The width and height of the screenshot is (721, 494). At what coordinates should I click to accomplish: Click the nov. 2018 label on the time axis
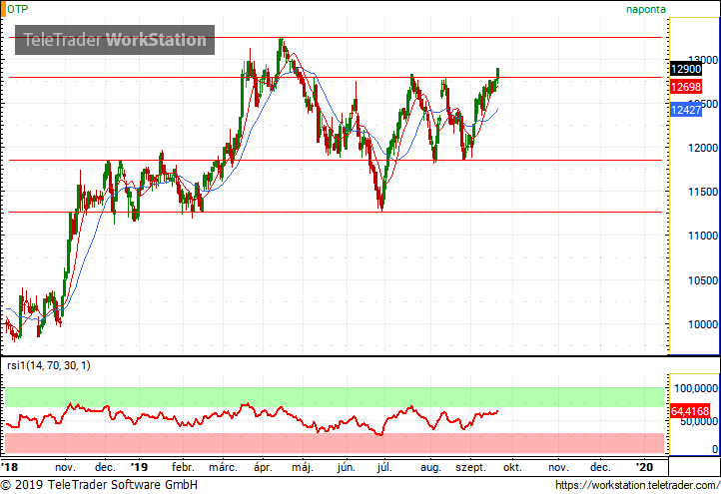coord(65,468)
